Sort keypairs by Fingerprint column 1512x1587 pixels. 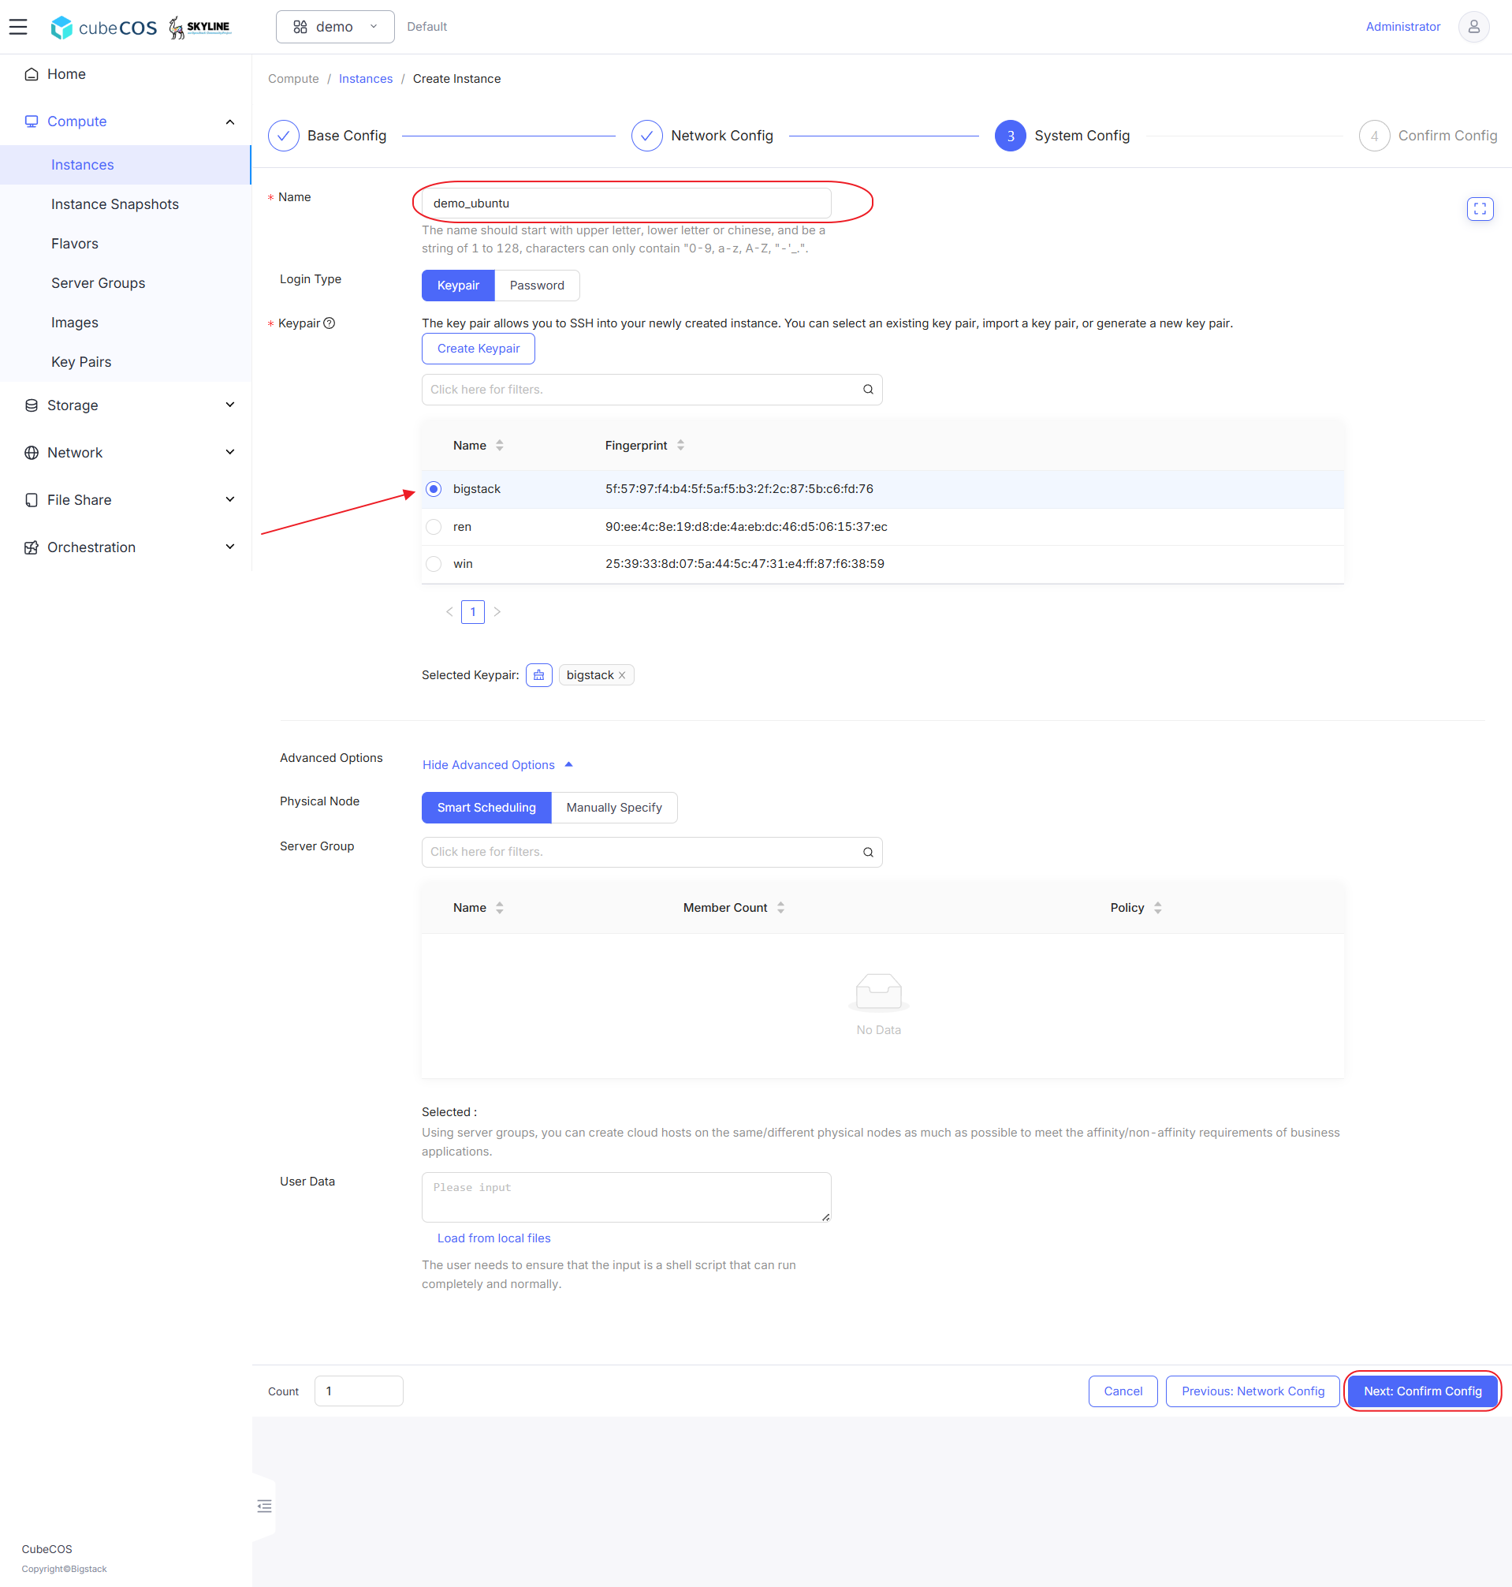(680, 446)
